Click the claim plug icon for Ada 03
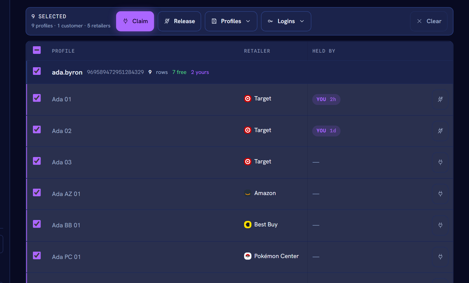The width and height of the screenshot is (469, 283). click(x=440, y=162)
